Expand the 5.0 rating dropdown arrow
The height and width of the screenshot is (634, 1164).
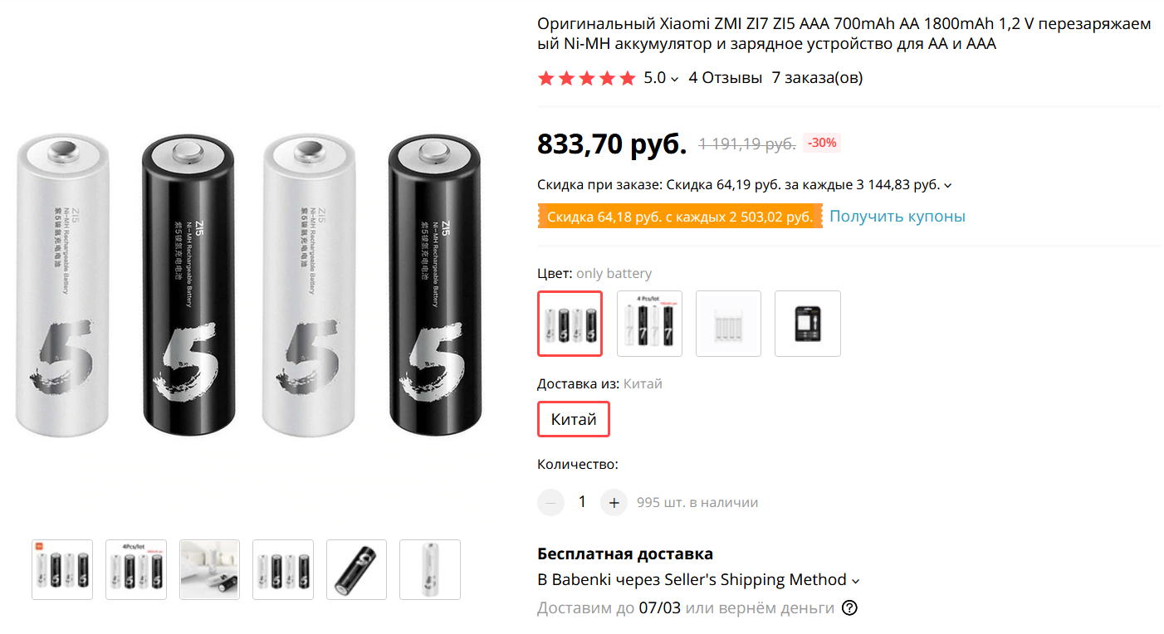674,79
